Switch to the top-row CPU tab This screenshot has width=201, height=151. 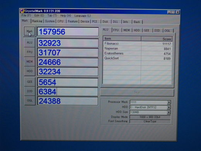[x=61, y=21]
